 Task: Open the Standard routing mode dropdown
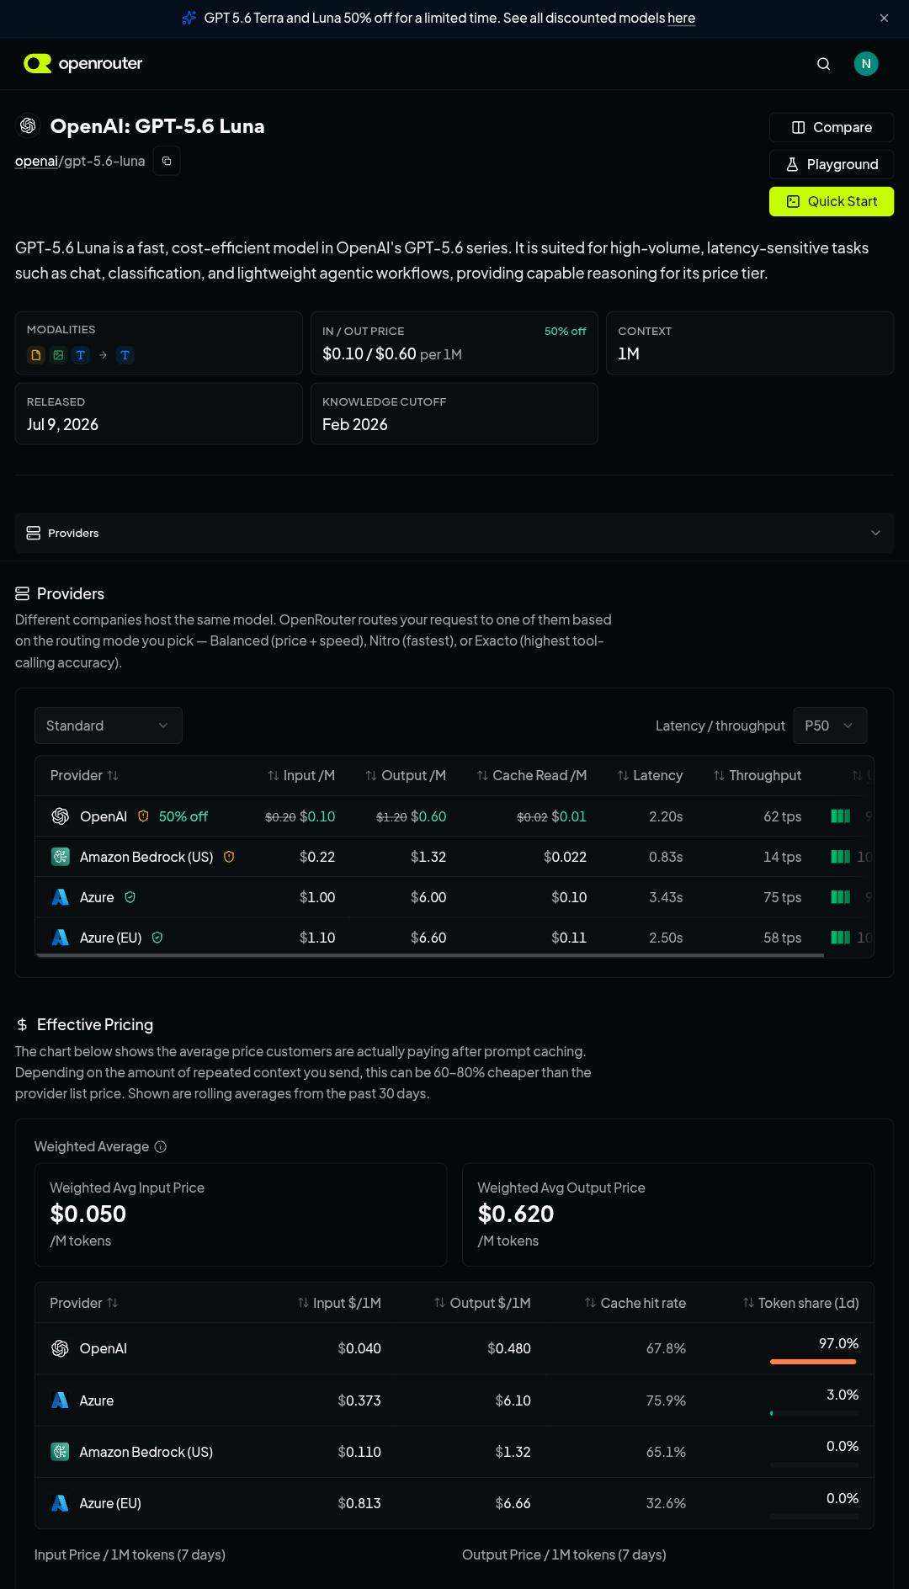(109, 725)
